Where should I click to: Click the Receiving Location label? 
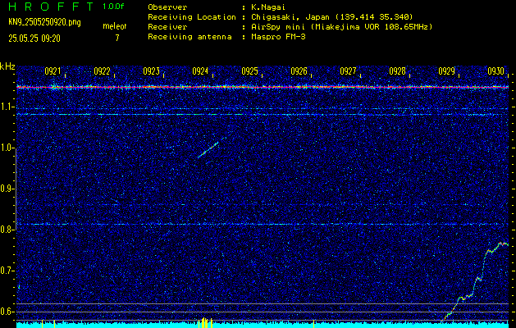pos(192,16)
